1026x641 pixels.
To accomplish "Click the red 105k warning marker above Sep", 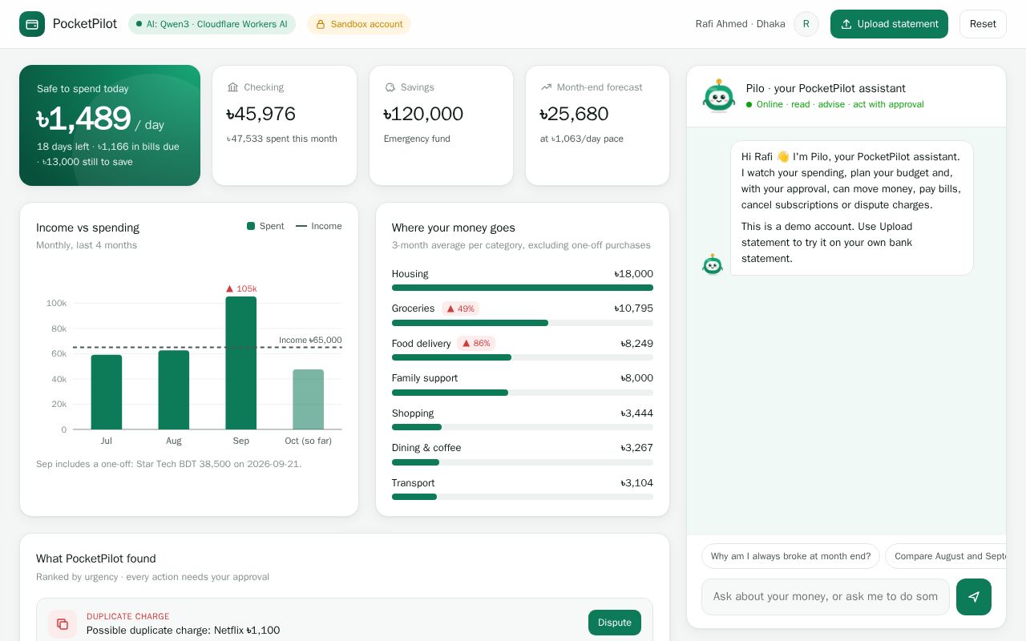I will coord(241,288).
